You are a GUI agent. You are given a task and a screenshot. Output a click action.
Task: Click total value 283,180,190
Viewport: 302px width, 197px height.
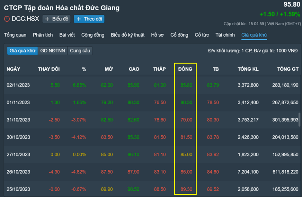(285, 85)
